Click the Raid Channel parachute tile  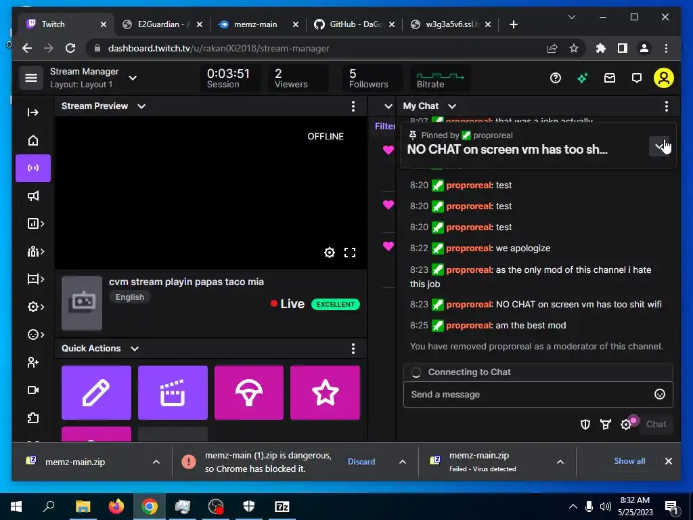pos(249,393)
